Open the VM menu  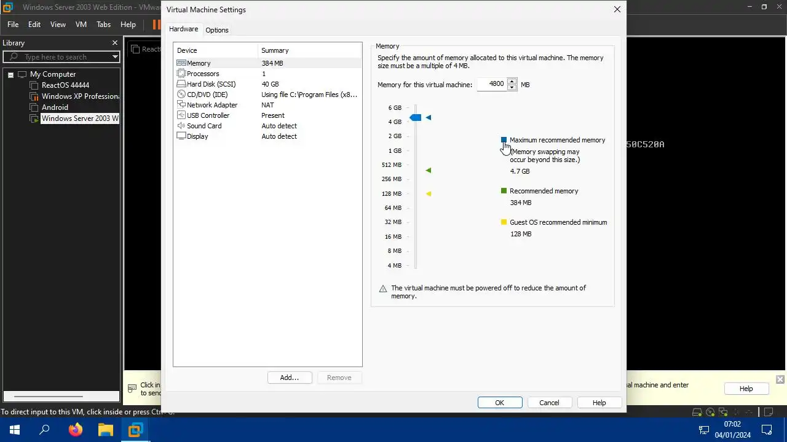pyautogui.click(x=81, y=25)
